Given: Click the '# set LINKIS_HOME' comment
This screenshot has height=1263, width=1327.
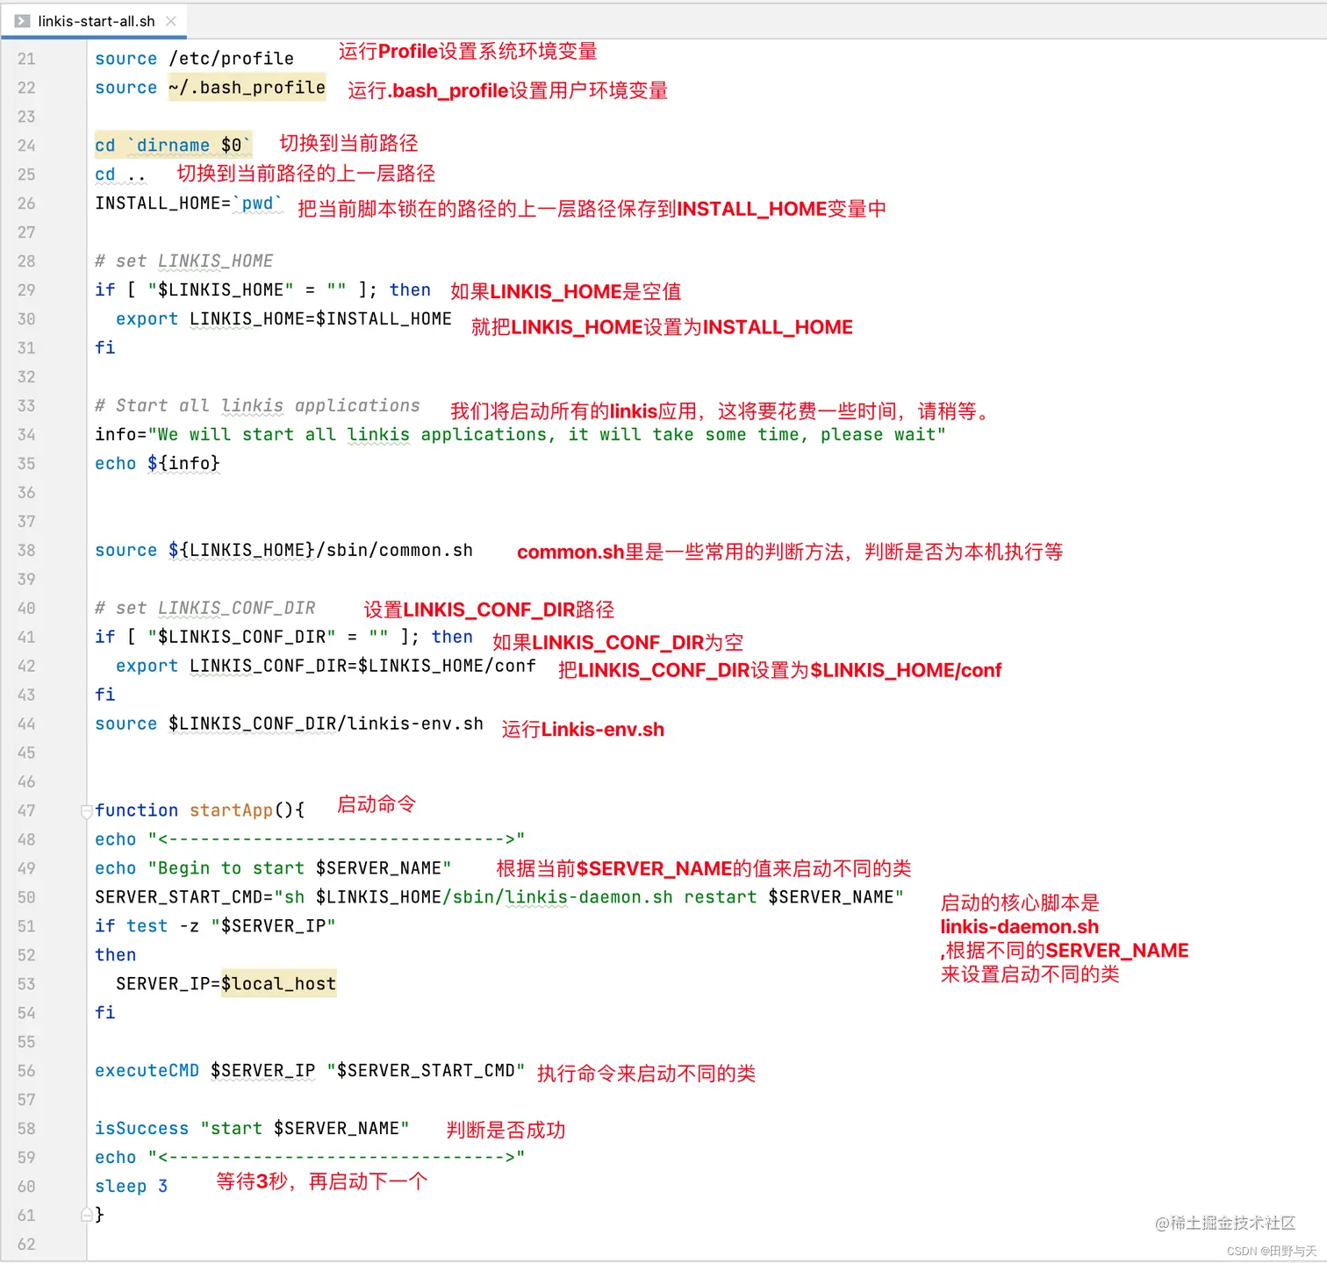Looking at the screenshot, I should 184,261.
